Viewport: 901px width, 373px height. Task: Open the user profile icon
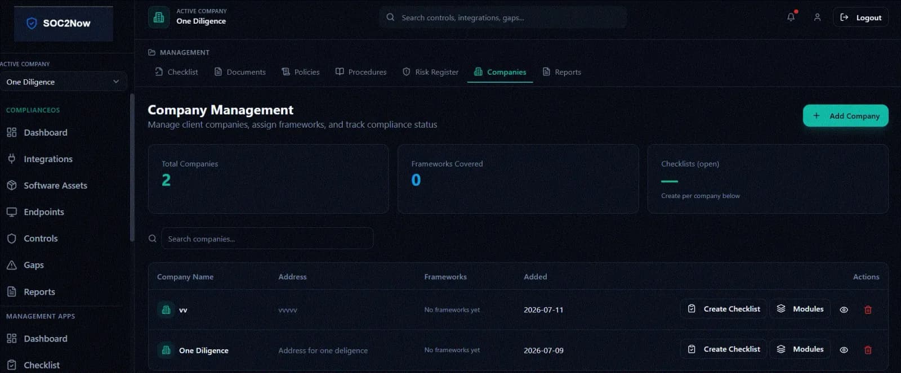pos(817,17)
